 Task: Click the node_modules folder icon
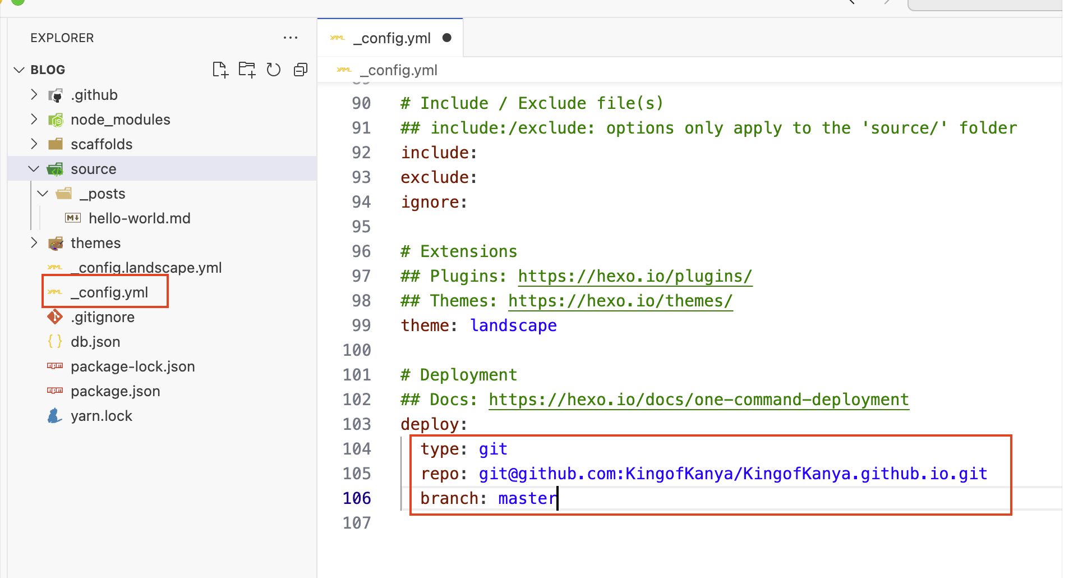point(56,120)
